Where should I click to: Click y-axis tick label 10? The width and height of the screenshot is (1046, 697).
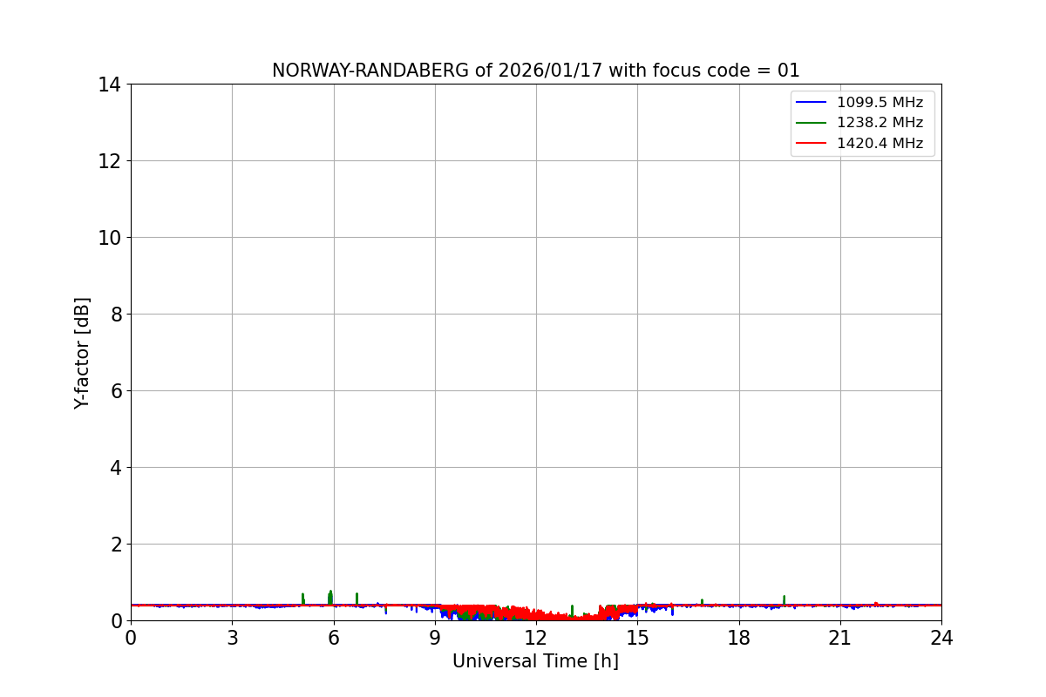click(110, 238)
